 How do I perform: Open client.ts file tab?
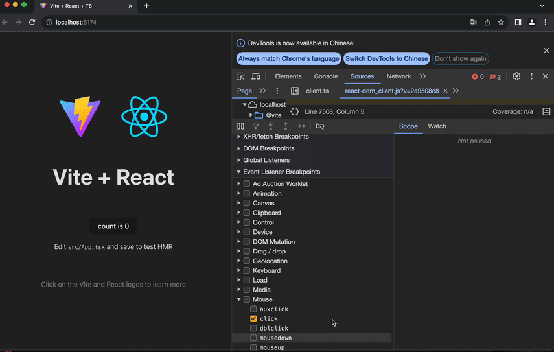tap(317, 91)
